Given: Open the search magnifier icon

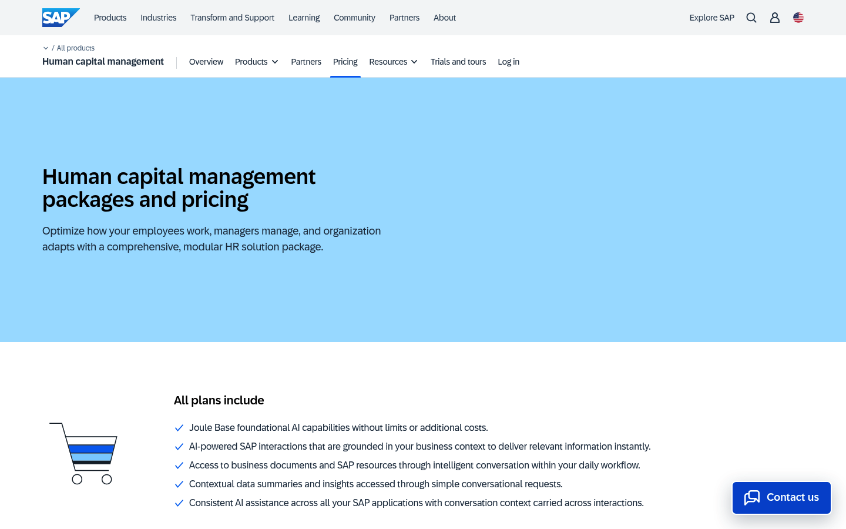Looking at the screenshot, I should 751,18.
